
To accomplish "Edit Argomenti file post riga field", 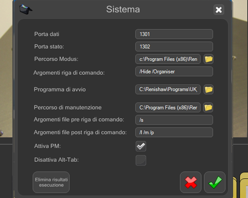I will click(174, 132).
